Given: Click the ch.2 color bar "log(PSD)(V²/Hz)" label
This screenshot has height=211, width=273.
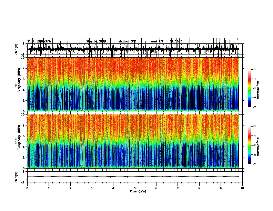Looking at the screenshot, I should pyautogui.click(x=258, y=147).
